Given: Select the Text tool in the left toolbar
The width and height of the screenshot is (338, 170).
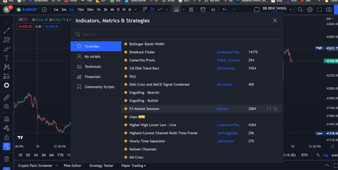Looking at the screenshot, I should 7,58.
